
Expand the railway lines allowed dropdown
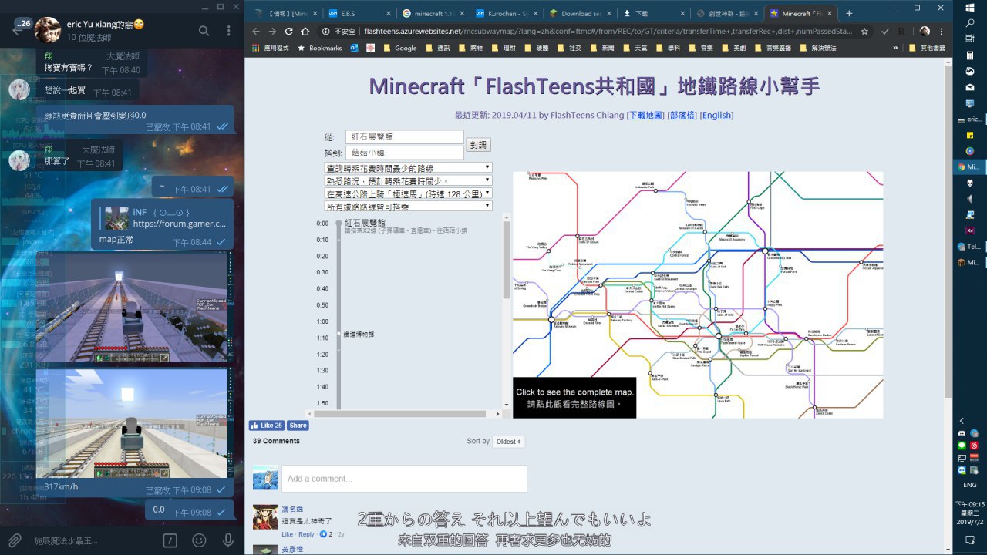pyautogui.click(x=408, y=207)
